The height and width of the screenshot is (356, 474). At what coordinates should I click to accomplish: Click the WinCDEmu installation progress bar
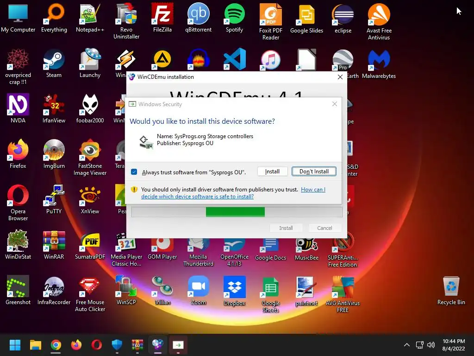click(x=237, y=212)
